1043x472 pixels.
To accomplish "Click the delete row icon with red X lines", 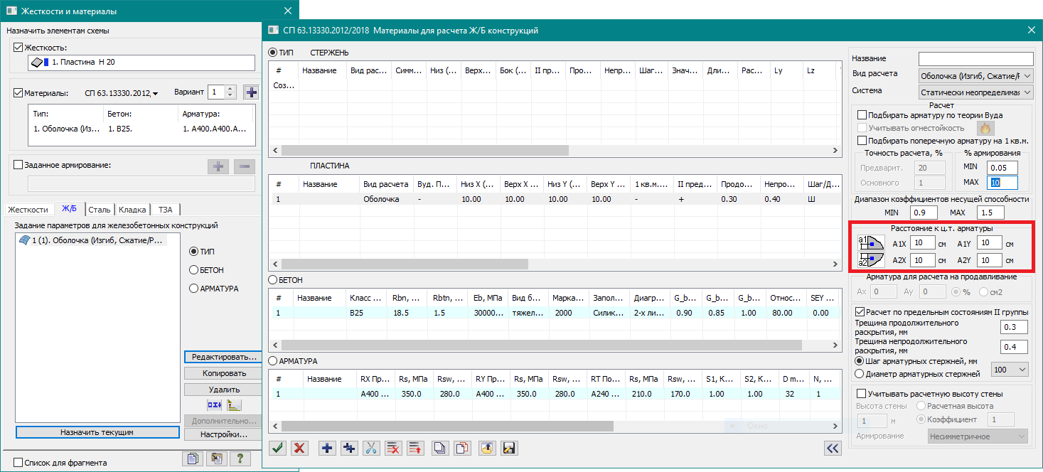I will pyautogui.click(x=393, y=448).
